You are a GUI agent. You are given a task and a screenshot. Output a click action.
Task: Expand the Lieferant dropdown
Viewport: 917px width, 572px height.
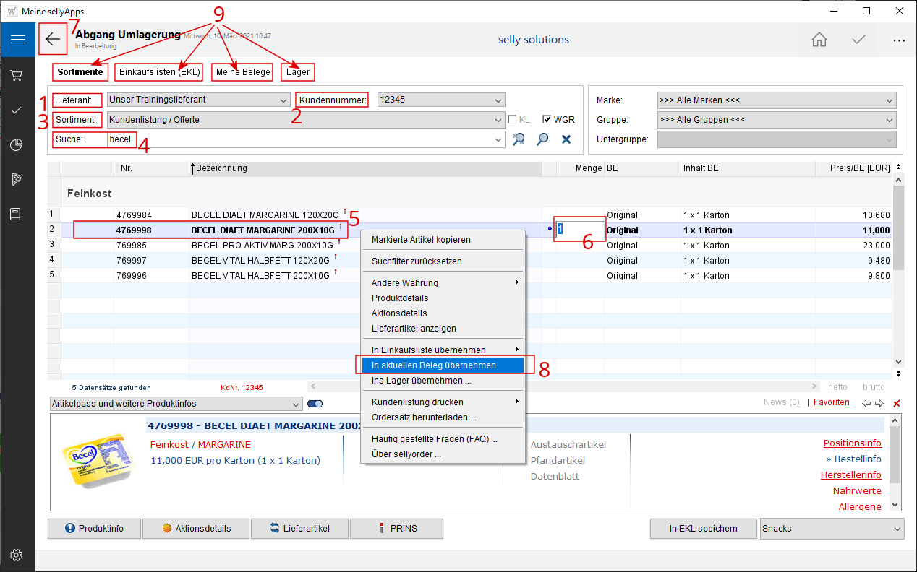pyautogui.click(x=282, y=100)
